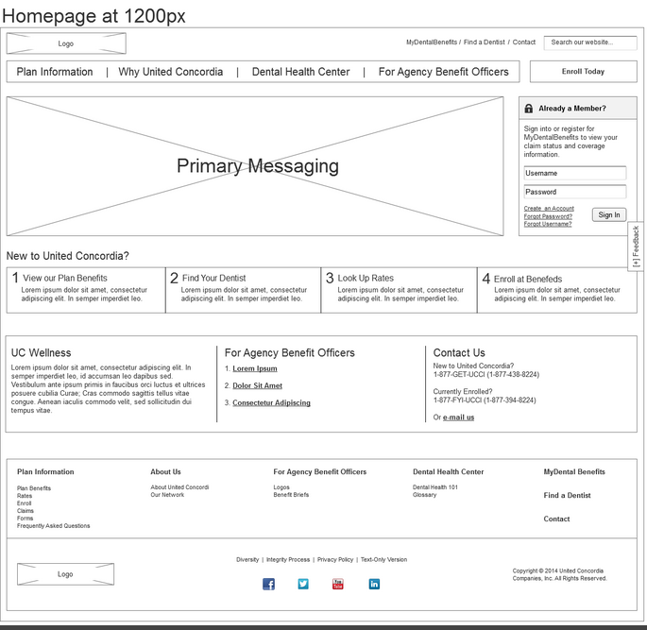Viewport: 647px width, 630px height.
Task: Click the Enroll Today button
Action: [584, 72]
